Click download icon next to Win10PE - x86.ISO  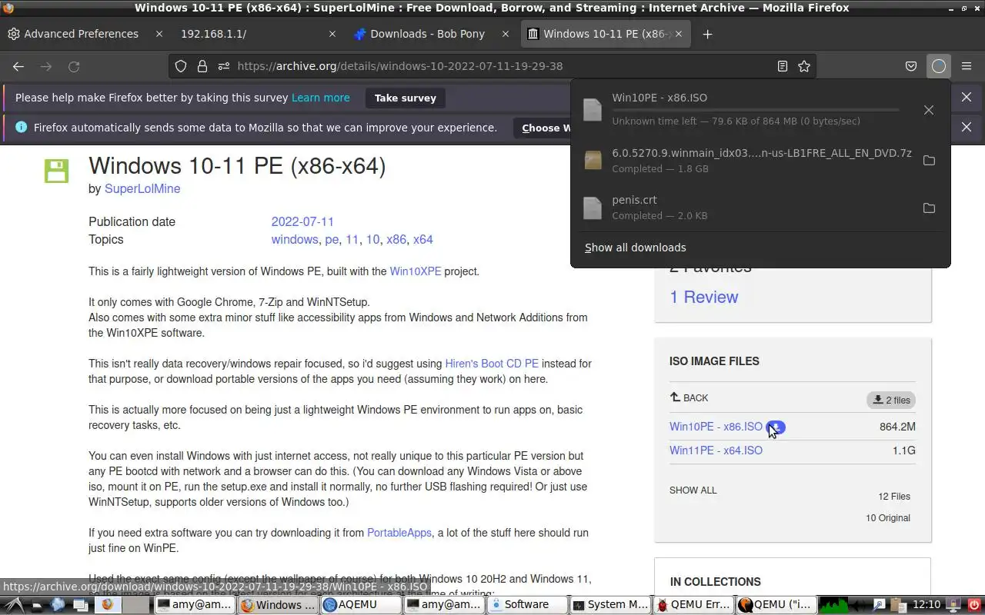pos(776,427)
